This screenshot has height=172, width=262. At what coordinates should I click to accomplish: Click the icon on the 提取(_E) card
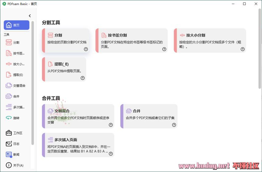pos(50,64)
